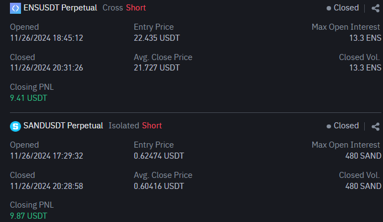Viewport: 383px width, 222px height.
Task: Click the Isolated margin mode label
Action: click(x=124, y=126)
